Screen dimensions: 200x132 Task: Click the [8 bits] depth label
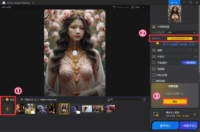[x=185, y=116]
